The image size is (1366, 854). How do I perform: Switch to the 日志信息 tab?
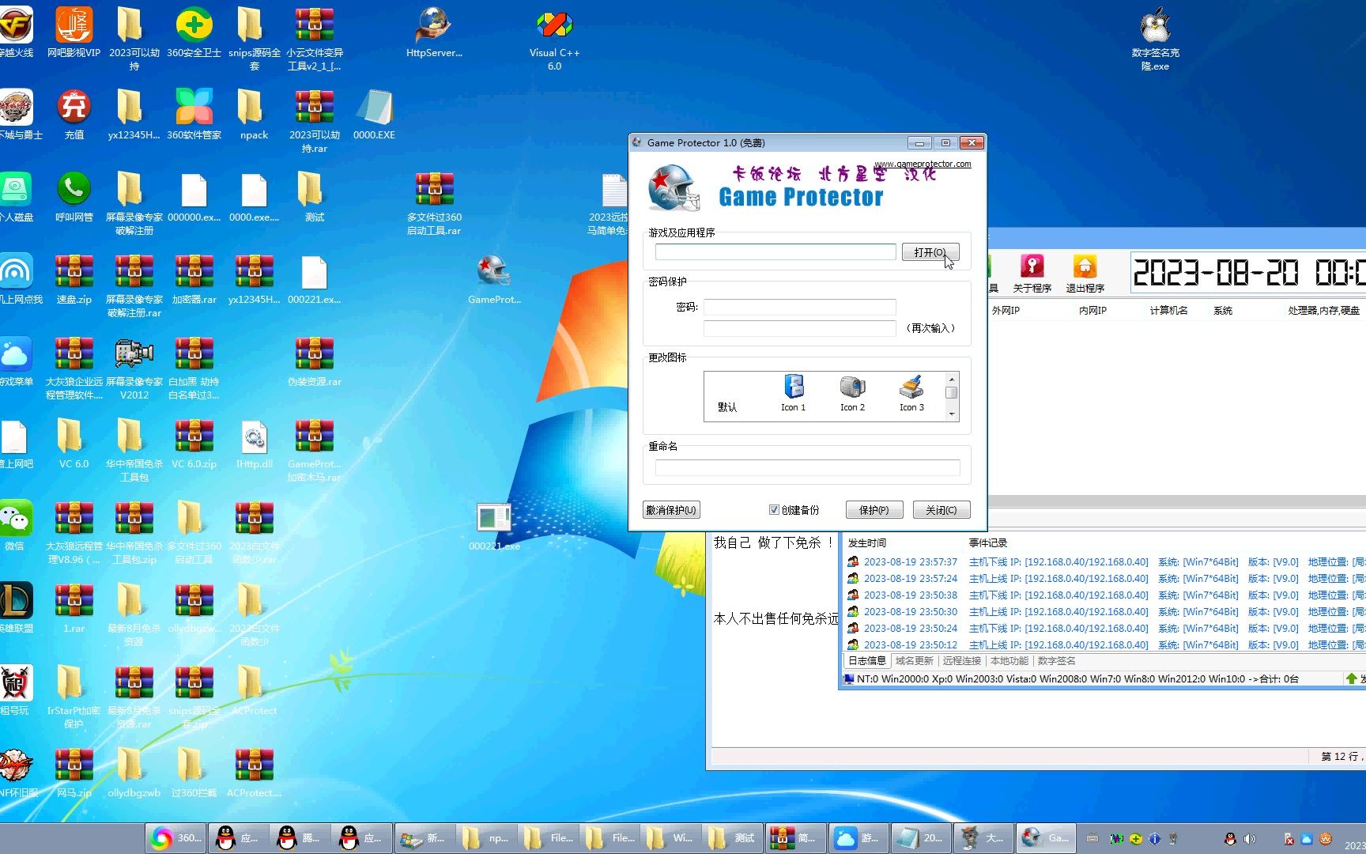coord(866,661)
